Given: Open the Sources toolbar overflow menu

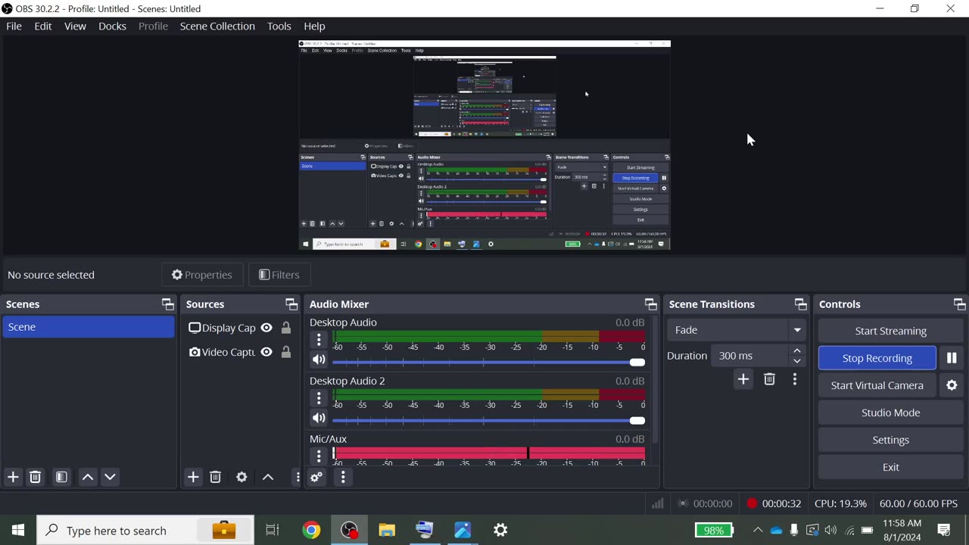Looking at the screenshot, I should [x=297, y=477].
